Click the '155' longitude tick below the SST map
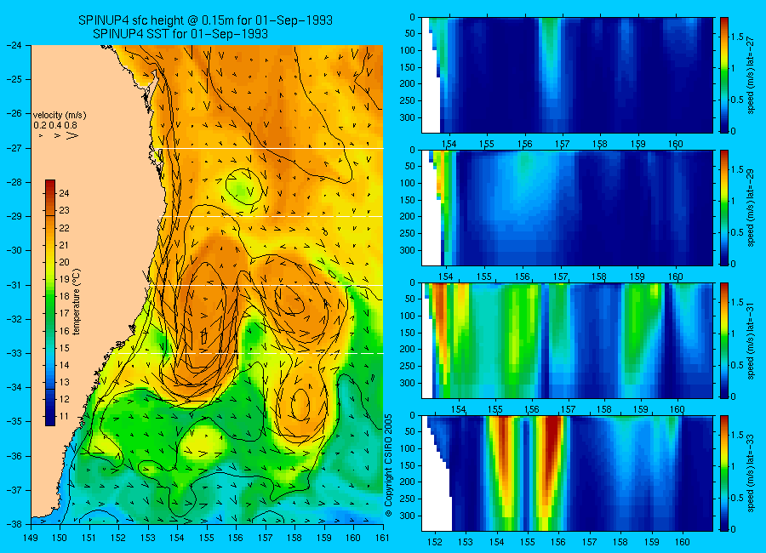 pos(207,538)
